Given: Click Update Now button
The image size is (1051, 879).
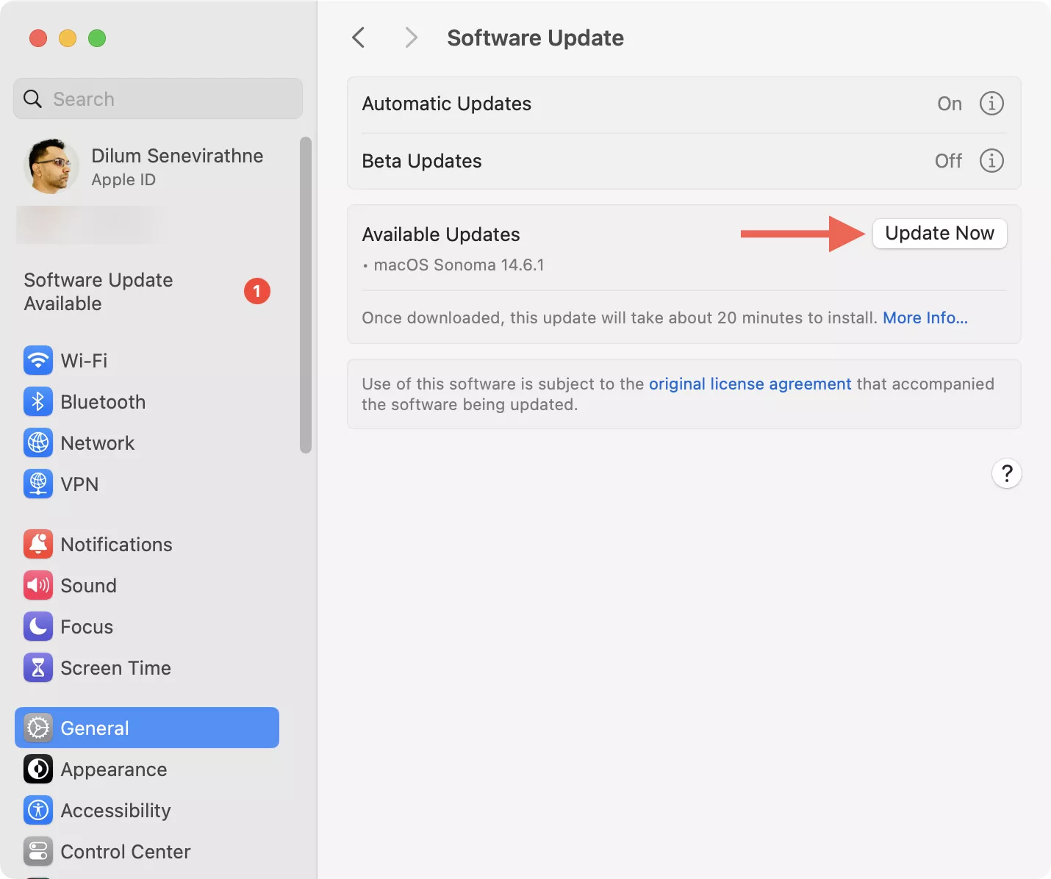Looking at the screenshot, I should [940, 234].
